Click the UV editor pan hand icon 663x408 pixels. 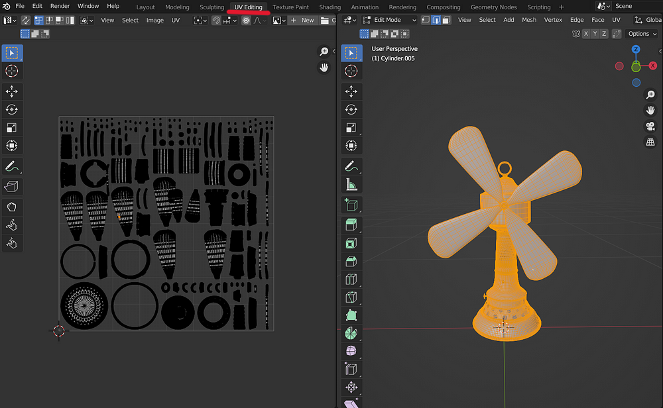click(x=324, y=68)
